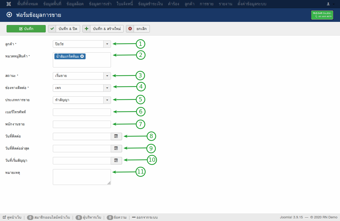Open ข้อมูลการเช่า menu
The width and height of the screenshot is (340, 221).
tap(100, 4)
